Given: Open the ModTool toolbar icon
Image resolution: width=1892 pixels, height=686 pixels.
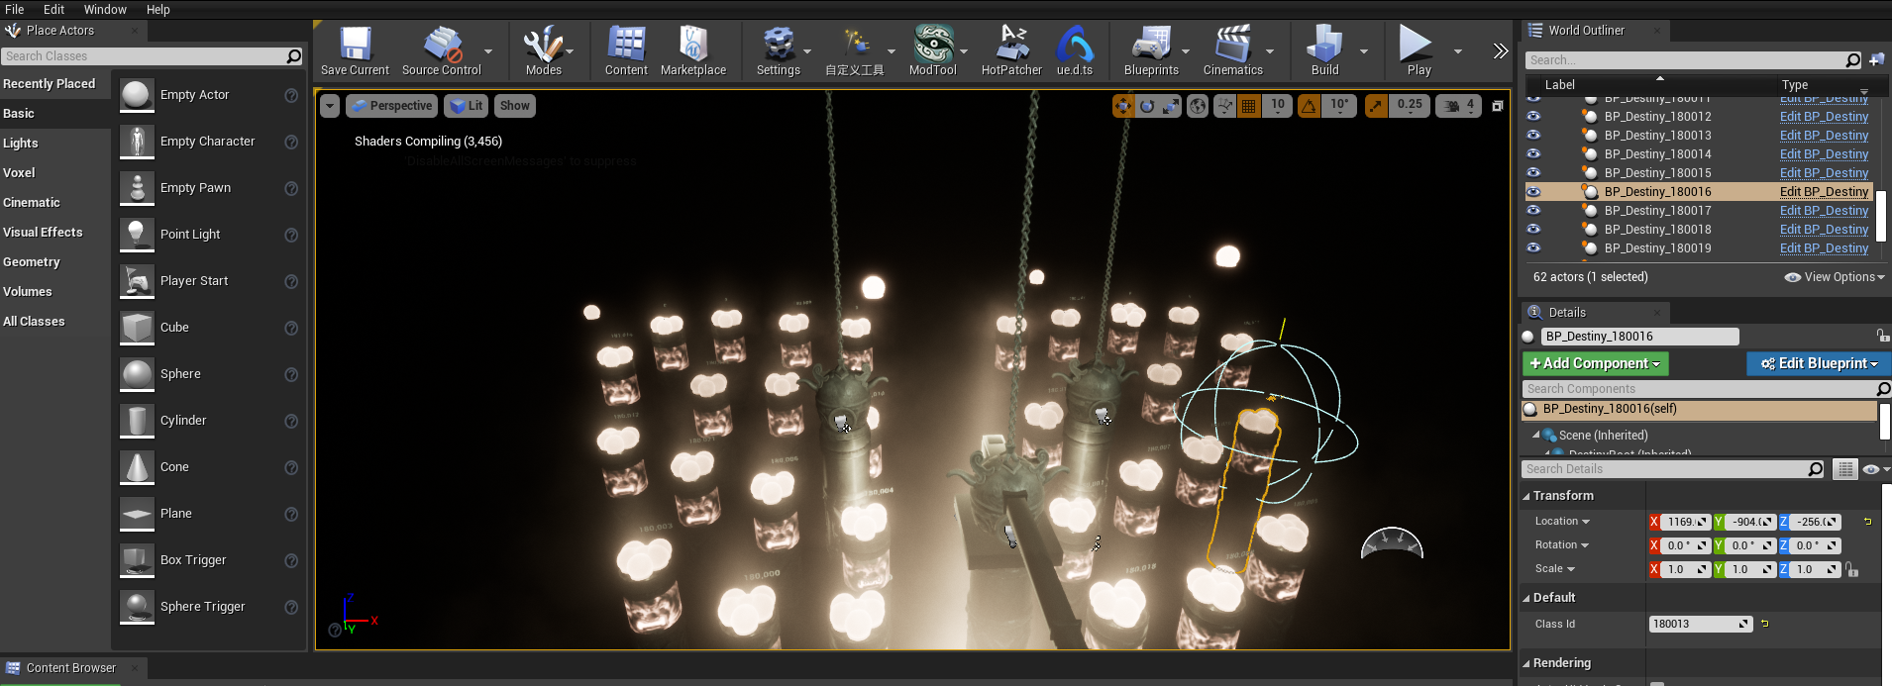Looking at the screenshot, I should click(x=933, y=51).
